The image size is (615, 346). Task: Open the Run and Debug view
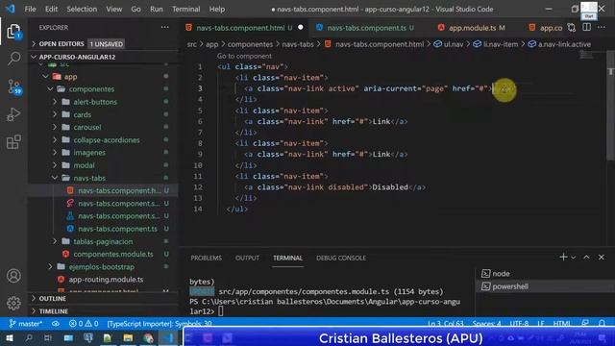(x=13, y=114)
